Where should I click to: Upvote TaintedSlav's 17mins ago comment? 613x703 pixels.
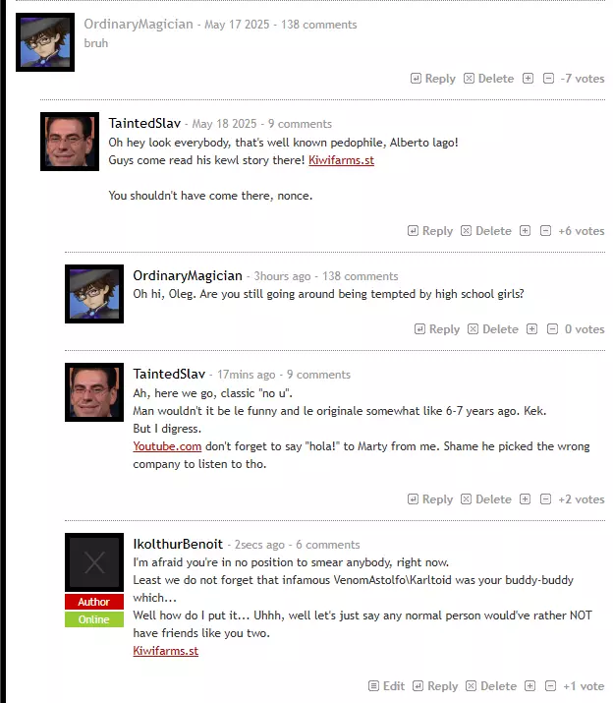point(526,499)
